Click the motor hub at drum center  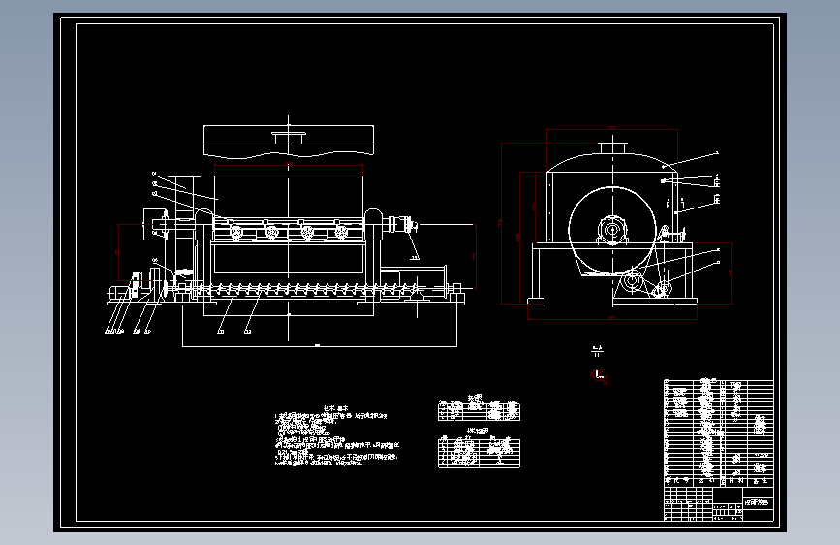coord(612,230)
